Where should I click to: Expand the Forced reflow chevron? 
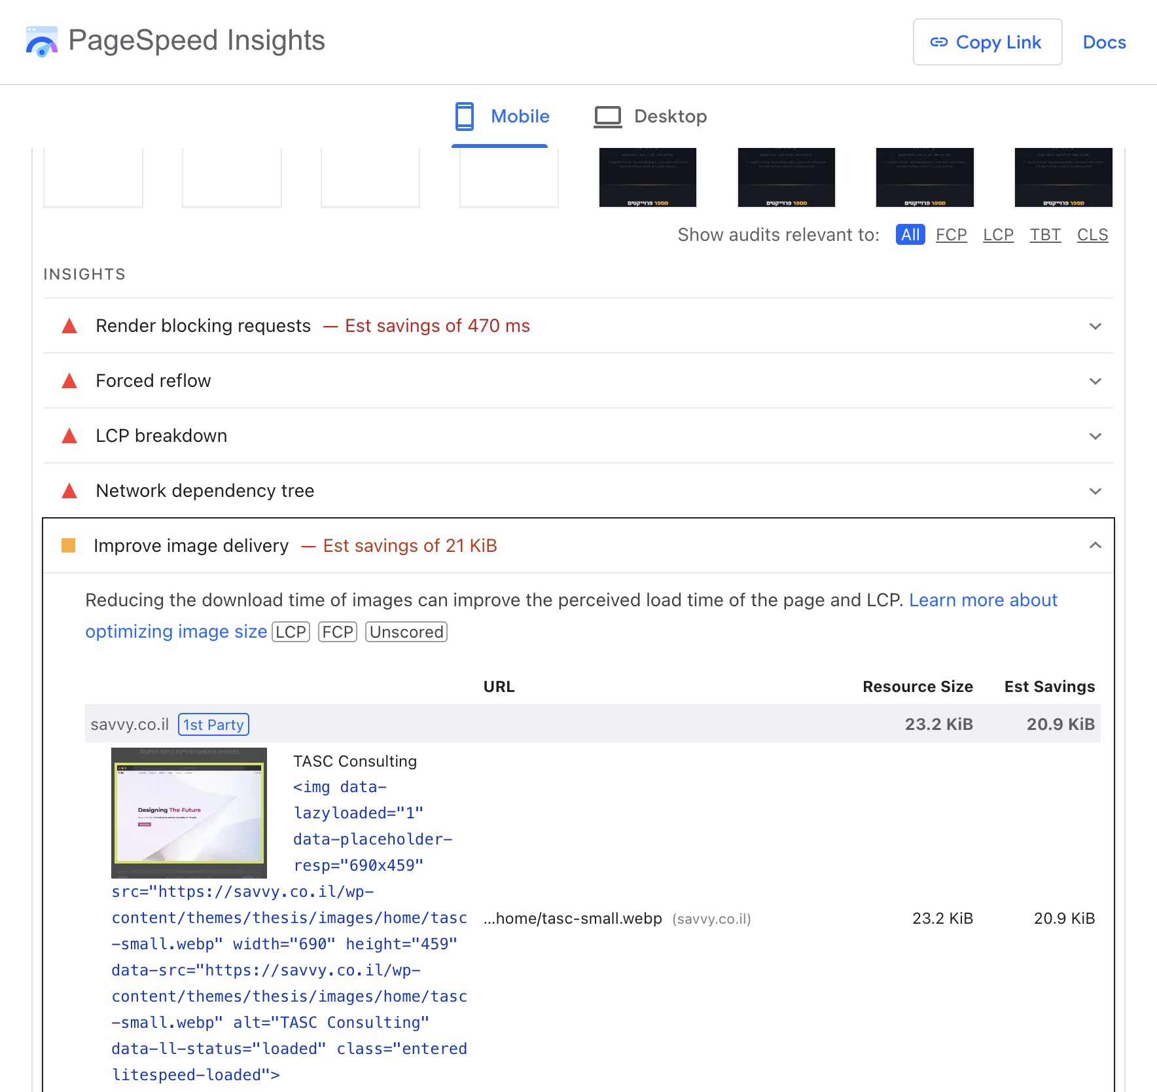click(x=1095, y=381)
